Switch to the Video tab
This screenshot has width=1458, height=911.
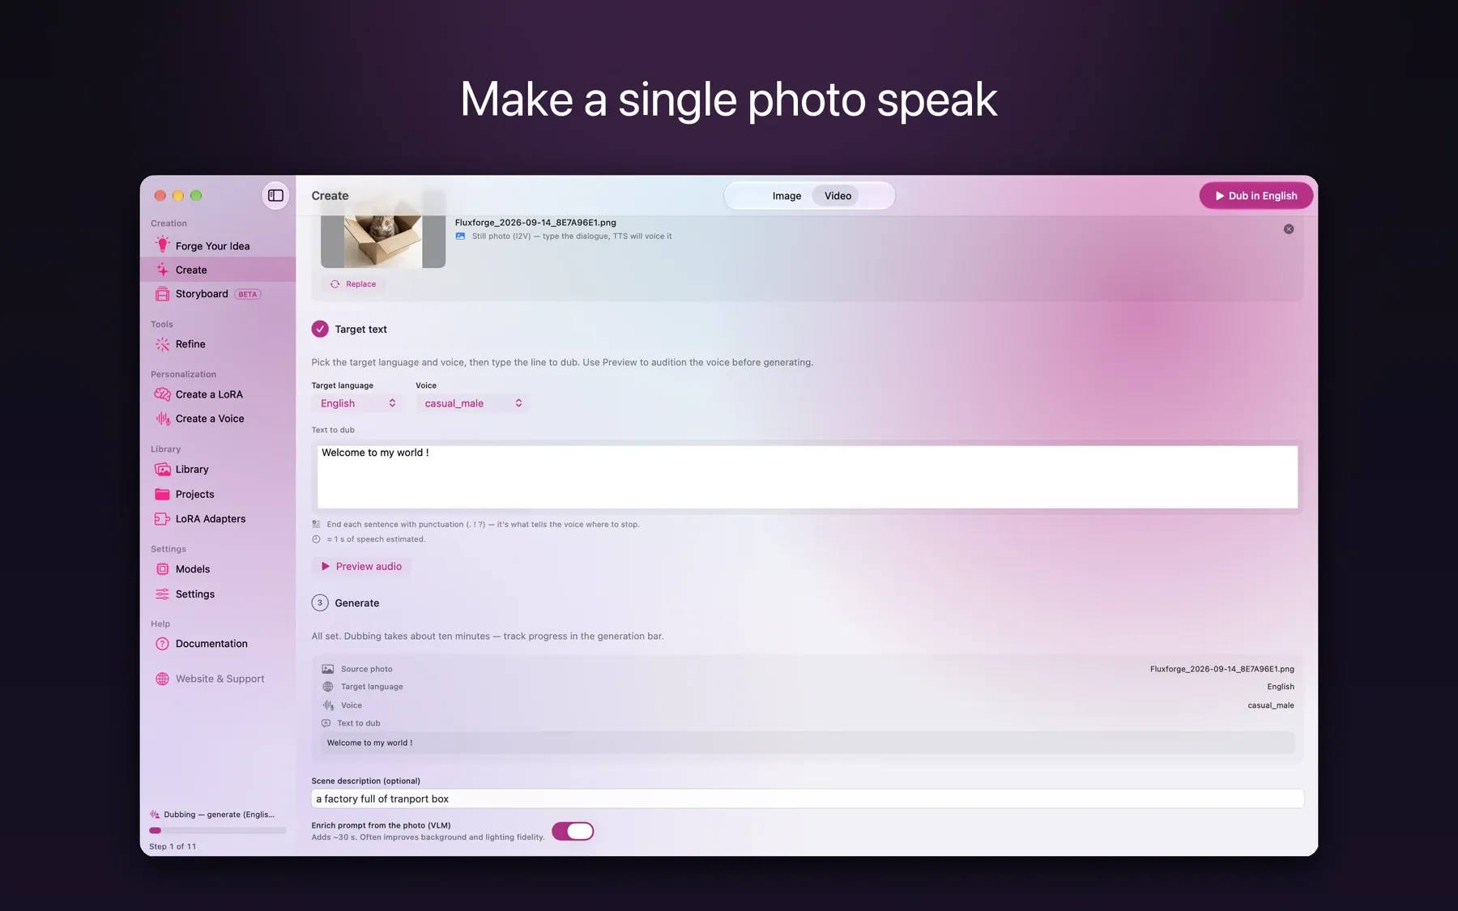(x=838, y=196)
